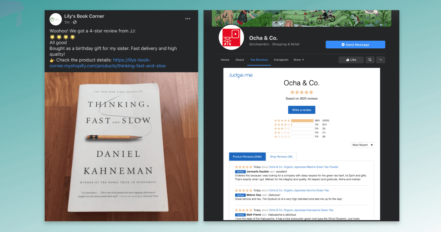The height and width of the screenshot is (232, 441).
Task: Filter reviews by the 5-star rating bar
Action: pyautogui.click(x=302, y=120)
